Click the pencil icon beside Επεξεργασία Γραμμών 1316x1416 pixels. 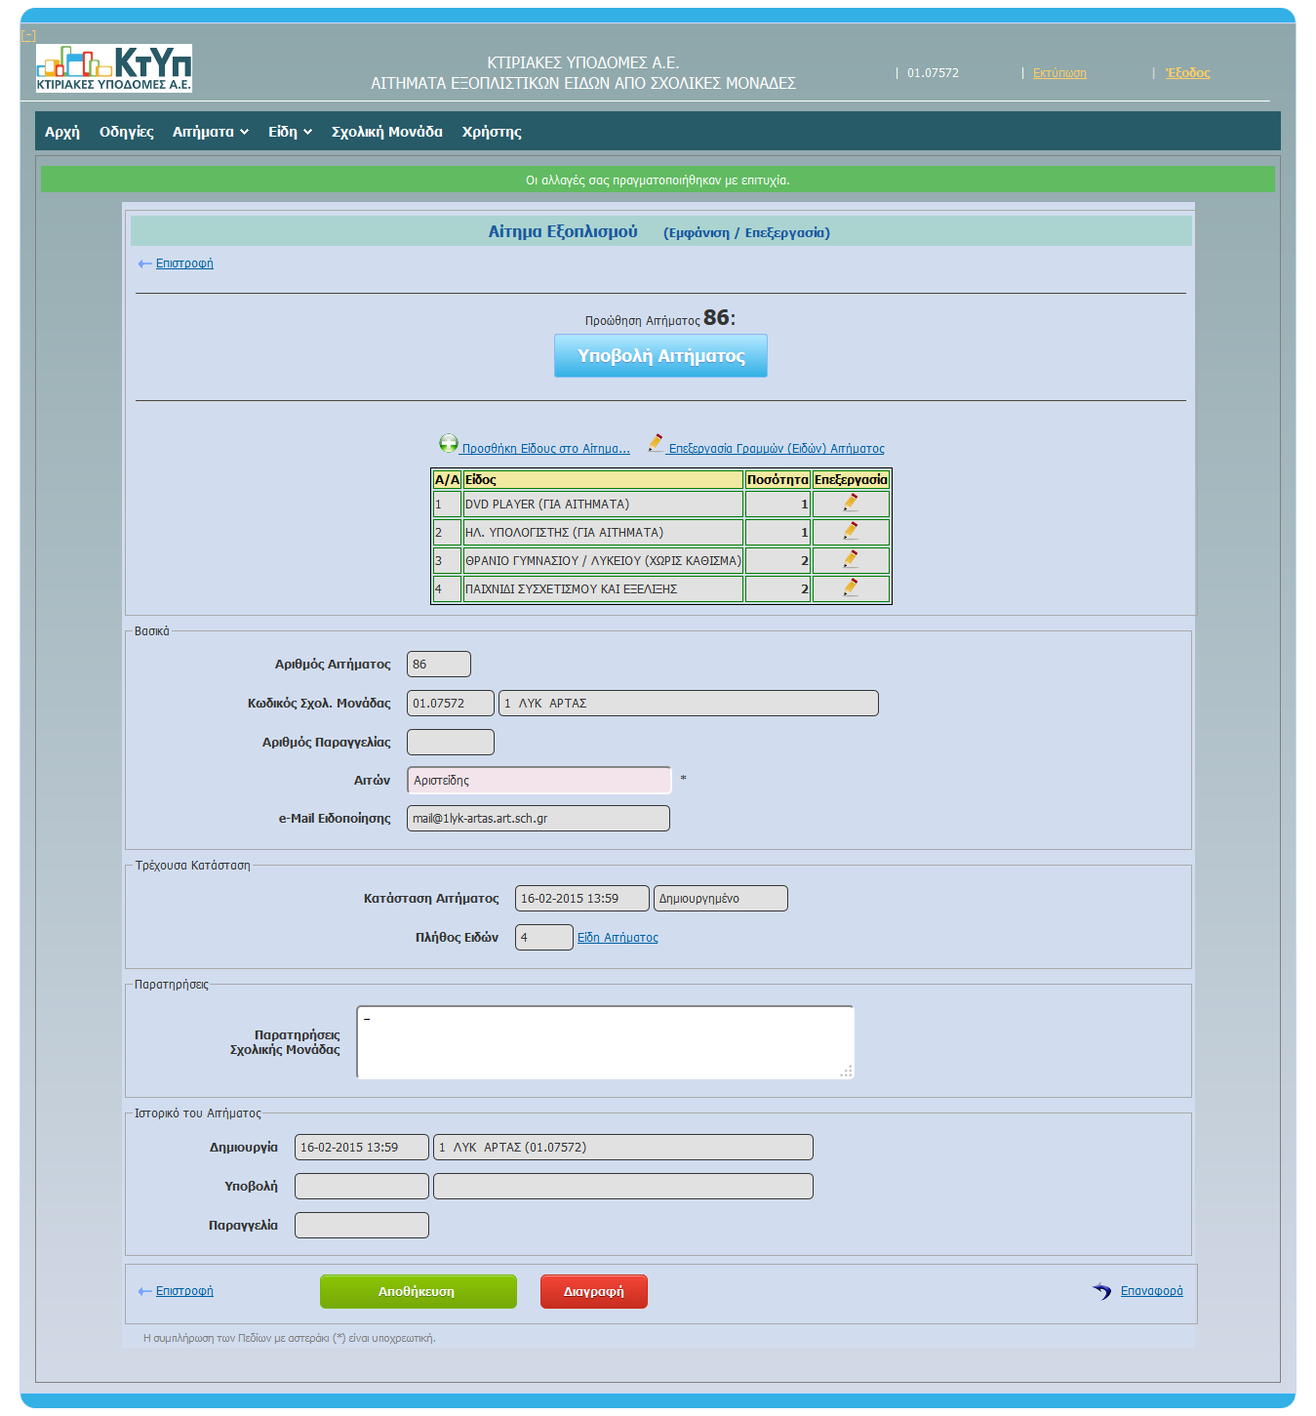[656, 443]
